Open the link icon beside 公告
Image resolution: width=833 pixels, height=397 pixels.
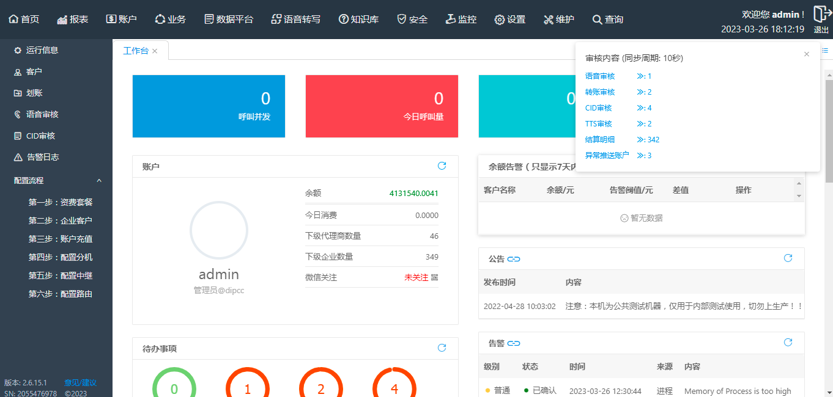coord(514,259)
